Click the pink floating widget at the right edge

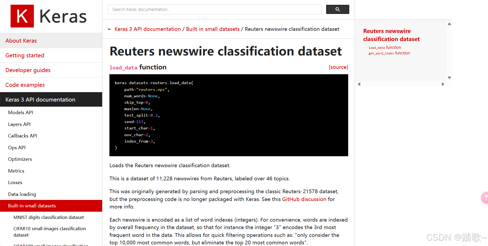coord(485,198)
